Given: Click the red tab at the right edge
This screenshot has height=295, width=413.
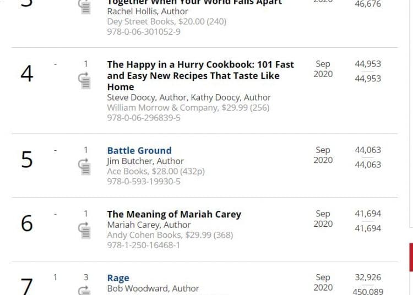Looking at the screenshot, I should tap(410, 257).
